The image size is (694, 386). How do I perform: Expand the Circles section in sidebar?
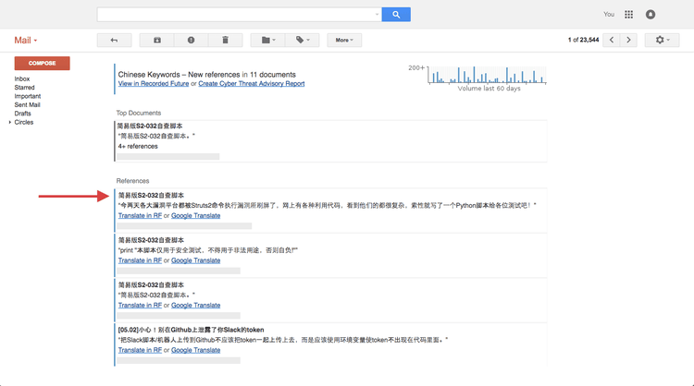point(10,122)
